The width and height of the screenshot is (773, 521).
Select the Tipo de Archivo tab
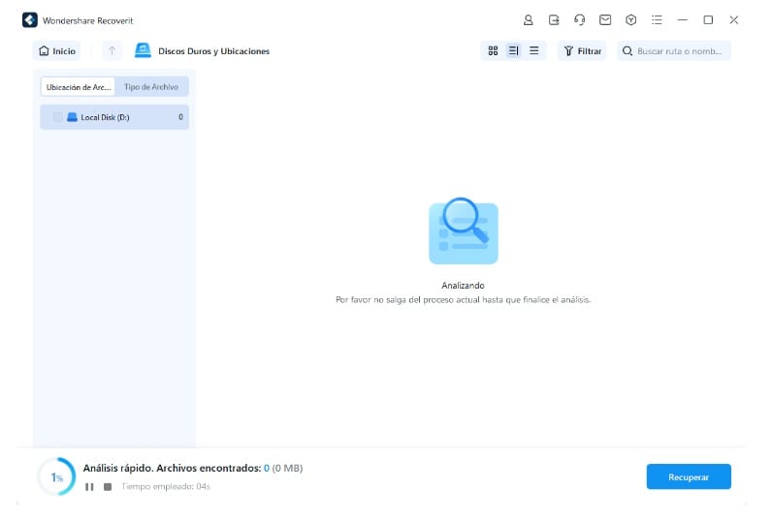[151, 86]
